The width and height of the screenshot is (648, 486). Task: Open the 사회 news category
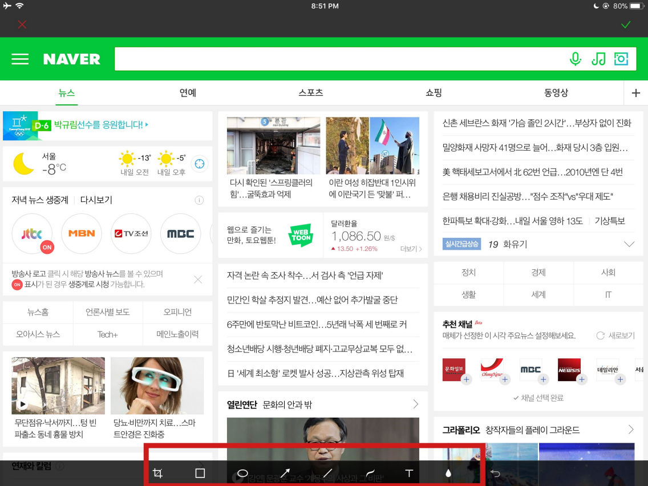point(608,272)
